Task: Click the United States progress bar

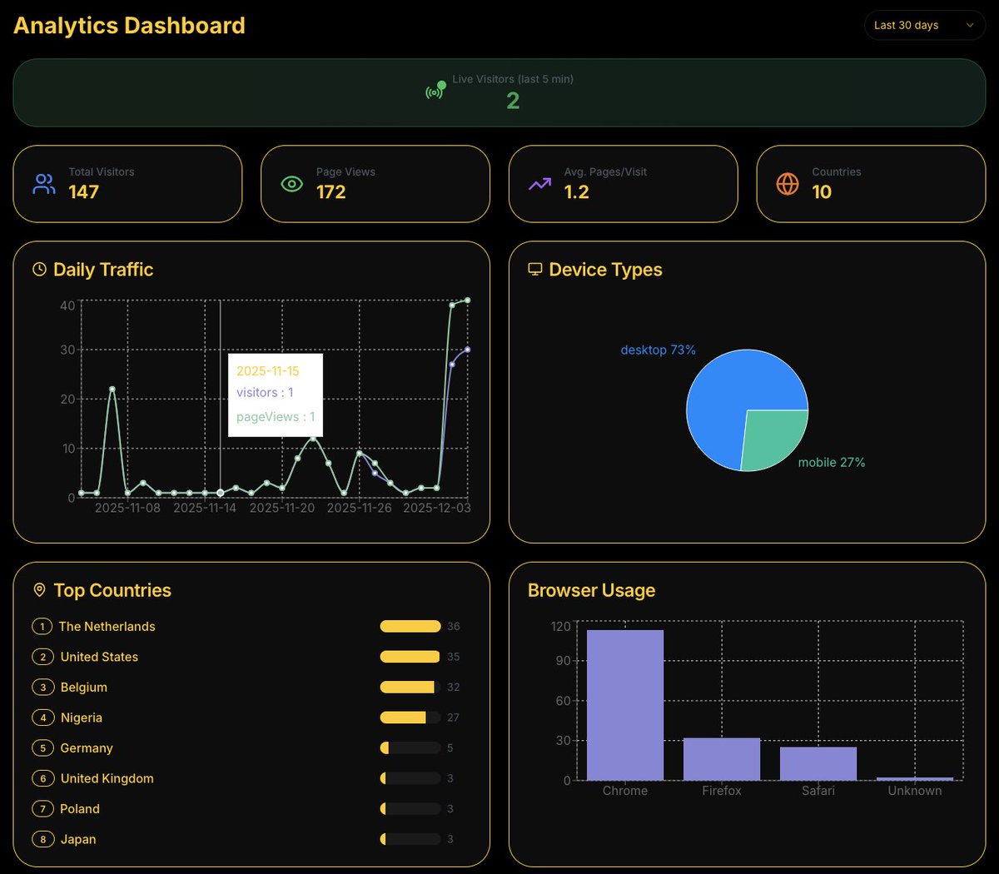Action: coord(410,657)
